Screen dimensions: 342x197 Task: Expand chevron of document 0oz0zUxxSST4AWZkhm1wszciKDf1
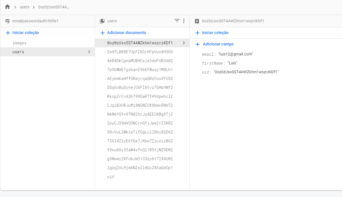click(x=184, y=43)
